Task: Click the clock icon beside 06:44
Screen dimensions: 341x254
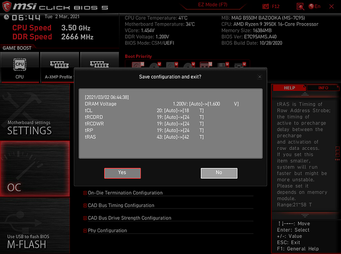Action: 6,17
